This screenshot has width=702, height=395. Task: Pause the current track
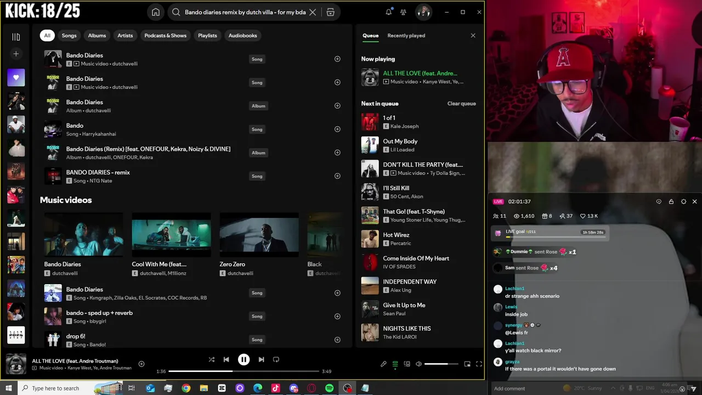click(244, 359)
